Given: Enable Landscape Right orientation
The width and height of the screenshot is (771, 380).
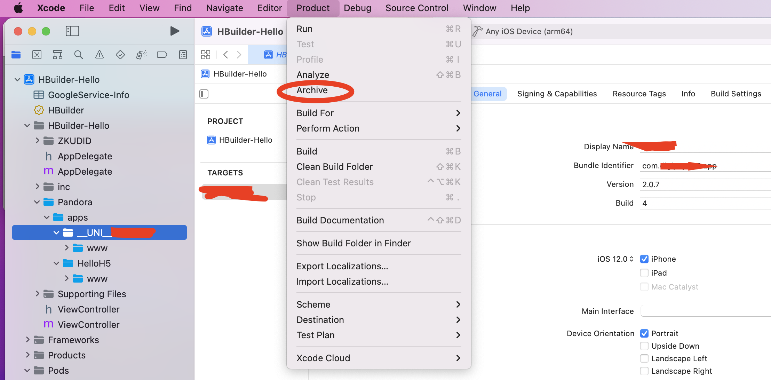Looking at the screenshot, I should (644, 371).
